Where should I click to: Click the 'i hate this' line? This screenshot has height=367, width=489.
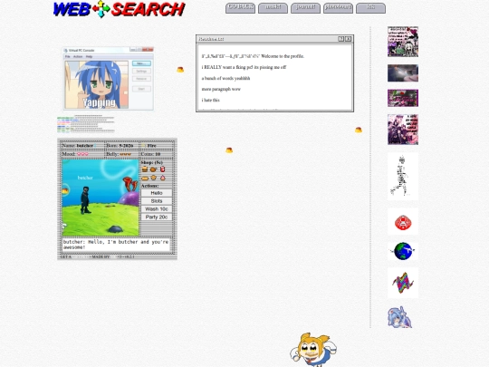pyautogui.click(x=210, y=101)
